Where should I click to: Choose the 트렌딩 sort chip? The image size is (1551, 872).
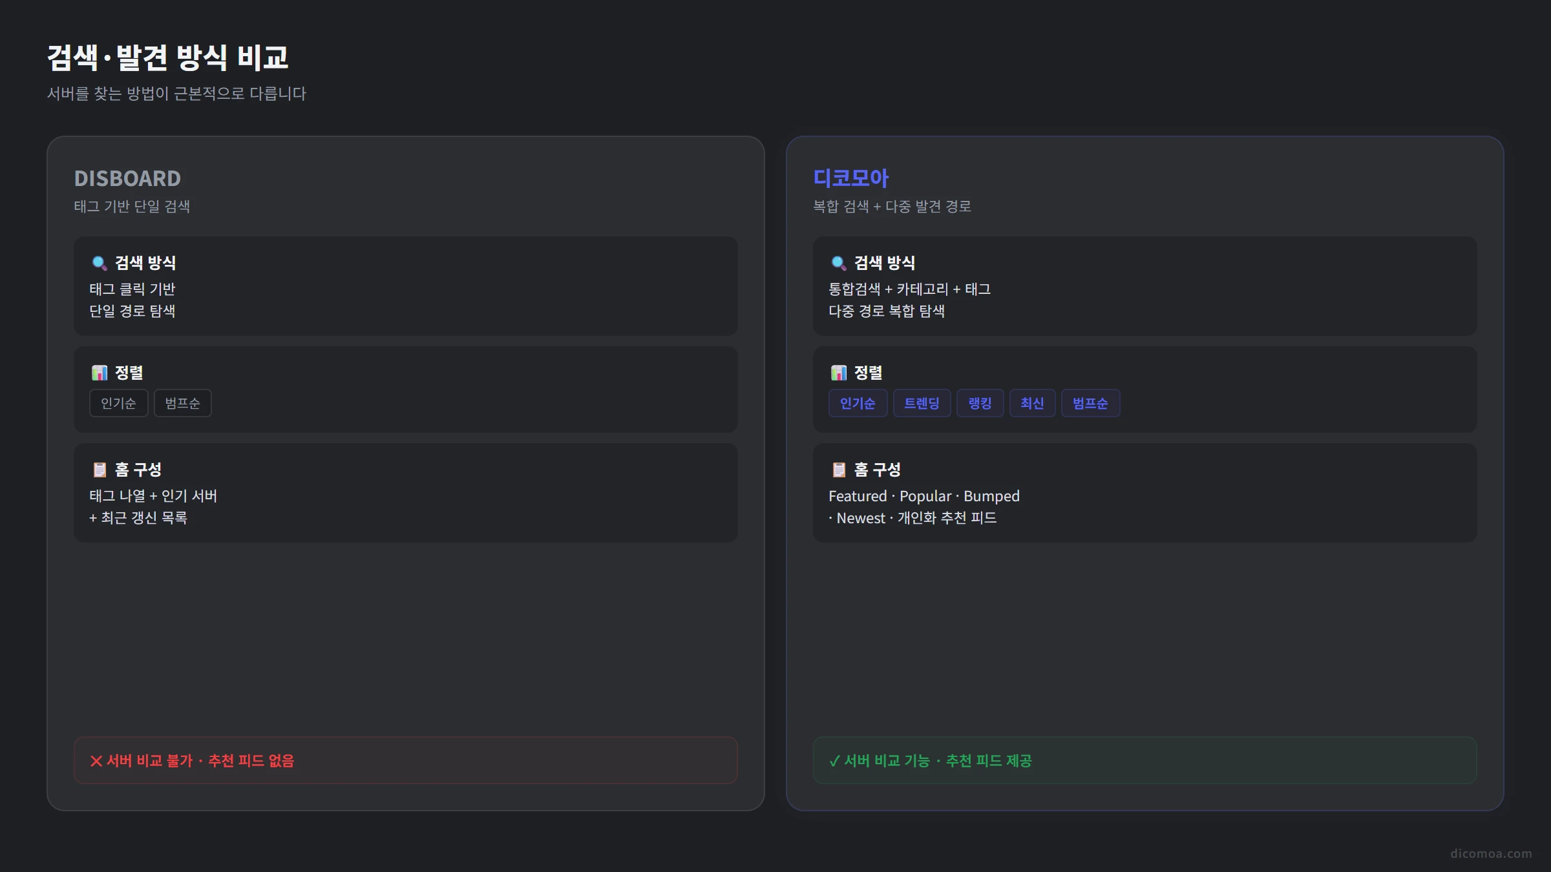pos(922,403)
